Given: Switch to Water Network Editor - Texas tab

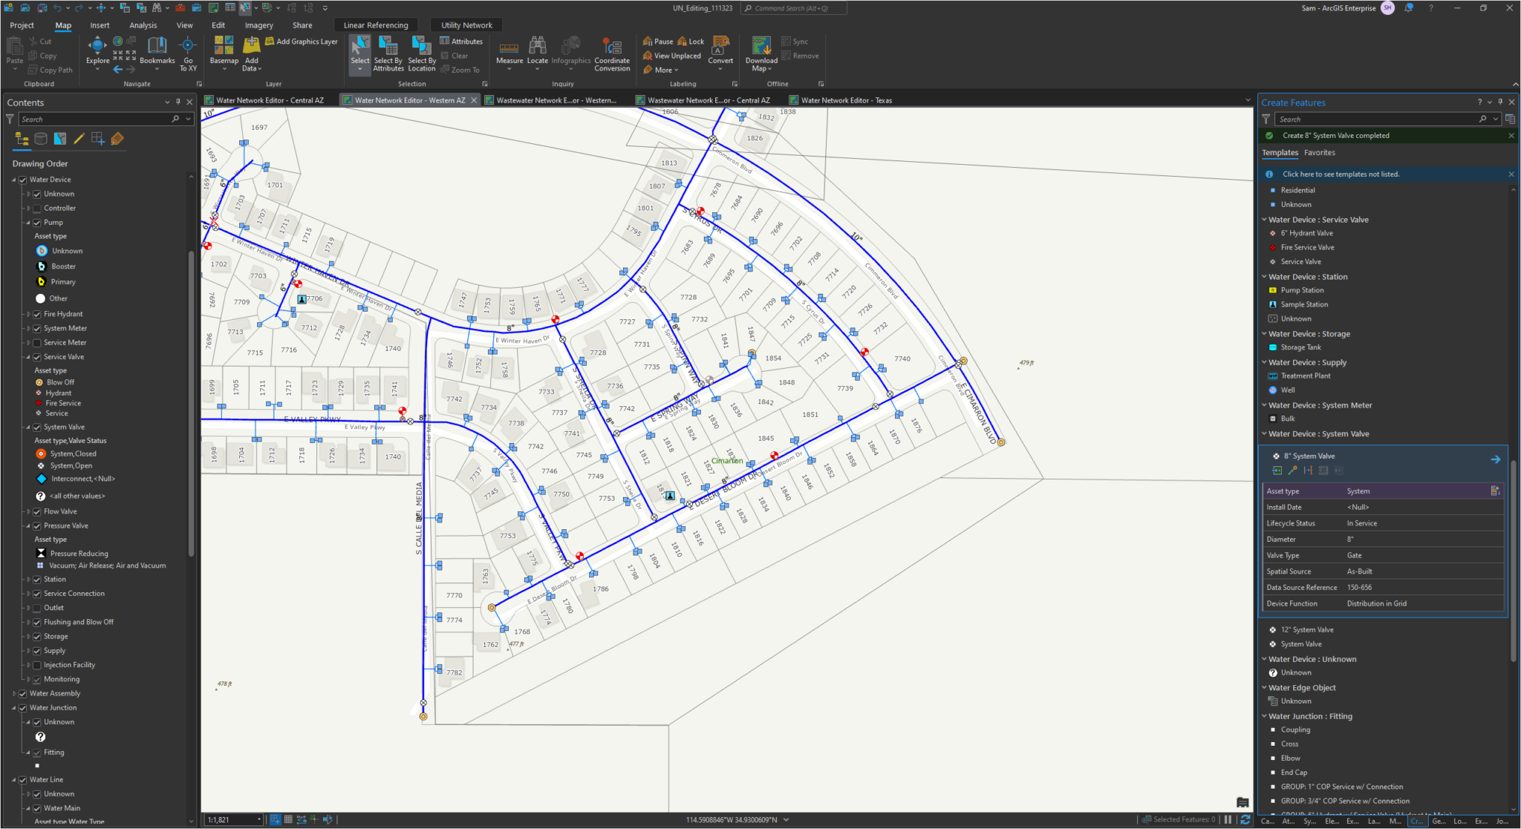Looking at the screenshot, I should (846, 100).
